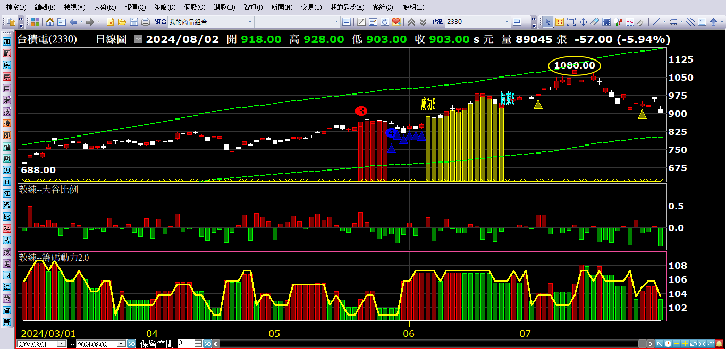Click the candlestick chart icon
The width and height of the screenshot is (726, 349).
tap(618, 22)
